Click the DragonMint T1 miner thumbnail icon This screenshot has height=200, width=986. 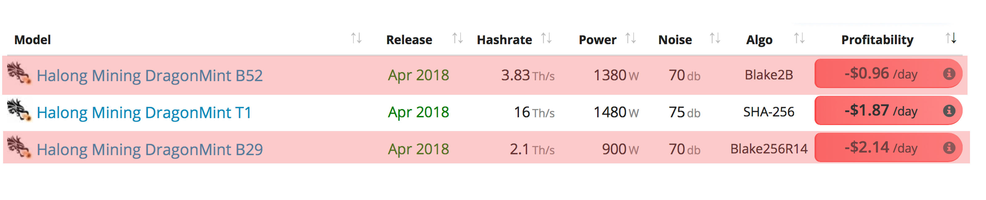(18, 110)
